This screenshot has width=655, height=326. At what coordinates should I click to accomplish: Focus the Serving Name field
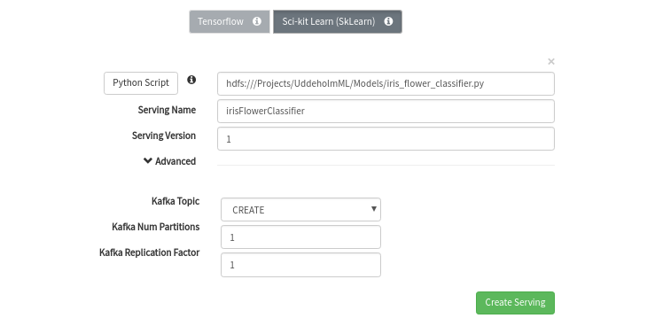tap(386, 111)
